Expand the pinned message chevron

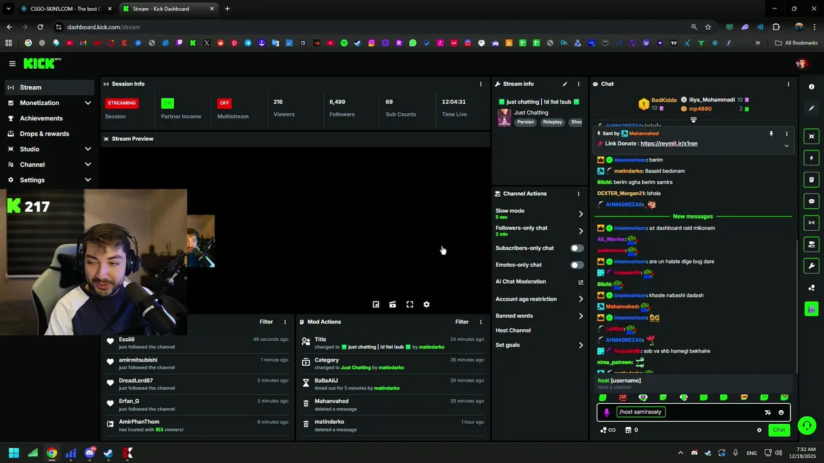pos(786,146)
